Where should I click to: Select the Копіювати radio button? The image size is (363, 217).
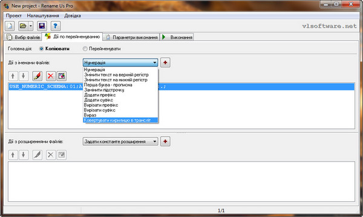54,49
